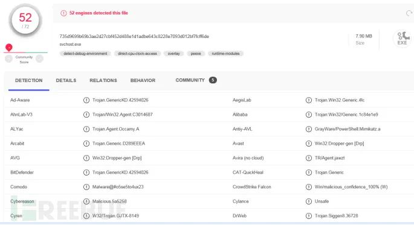This screenshot has width=414, height=225.
Task: Click the runtime-modules tag
Action: pos(226,54)
